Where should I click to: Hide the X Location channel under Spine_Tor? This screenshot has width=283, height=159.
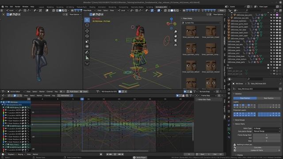click(6, 110)
